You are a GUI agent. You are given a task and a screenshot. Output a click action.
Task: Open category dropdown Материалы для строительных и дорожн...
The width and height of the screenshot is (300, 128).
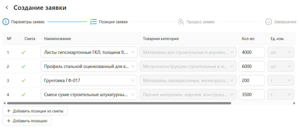click(x=188, y=52)
